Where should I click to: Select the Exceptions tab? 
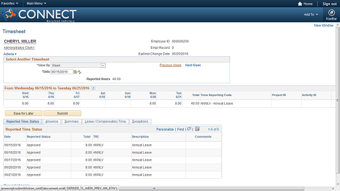140,121
